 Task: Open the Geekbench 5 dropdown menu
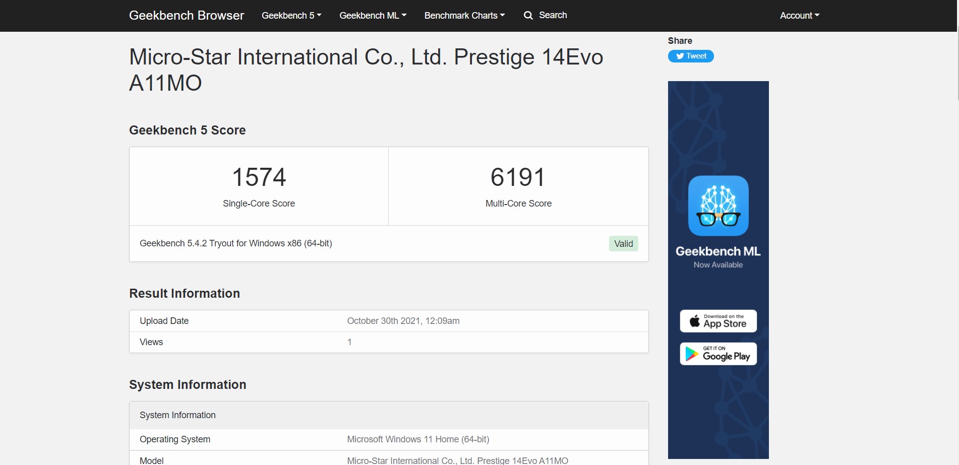[291, 16]
